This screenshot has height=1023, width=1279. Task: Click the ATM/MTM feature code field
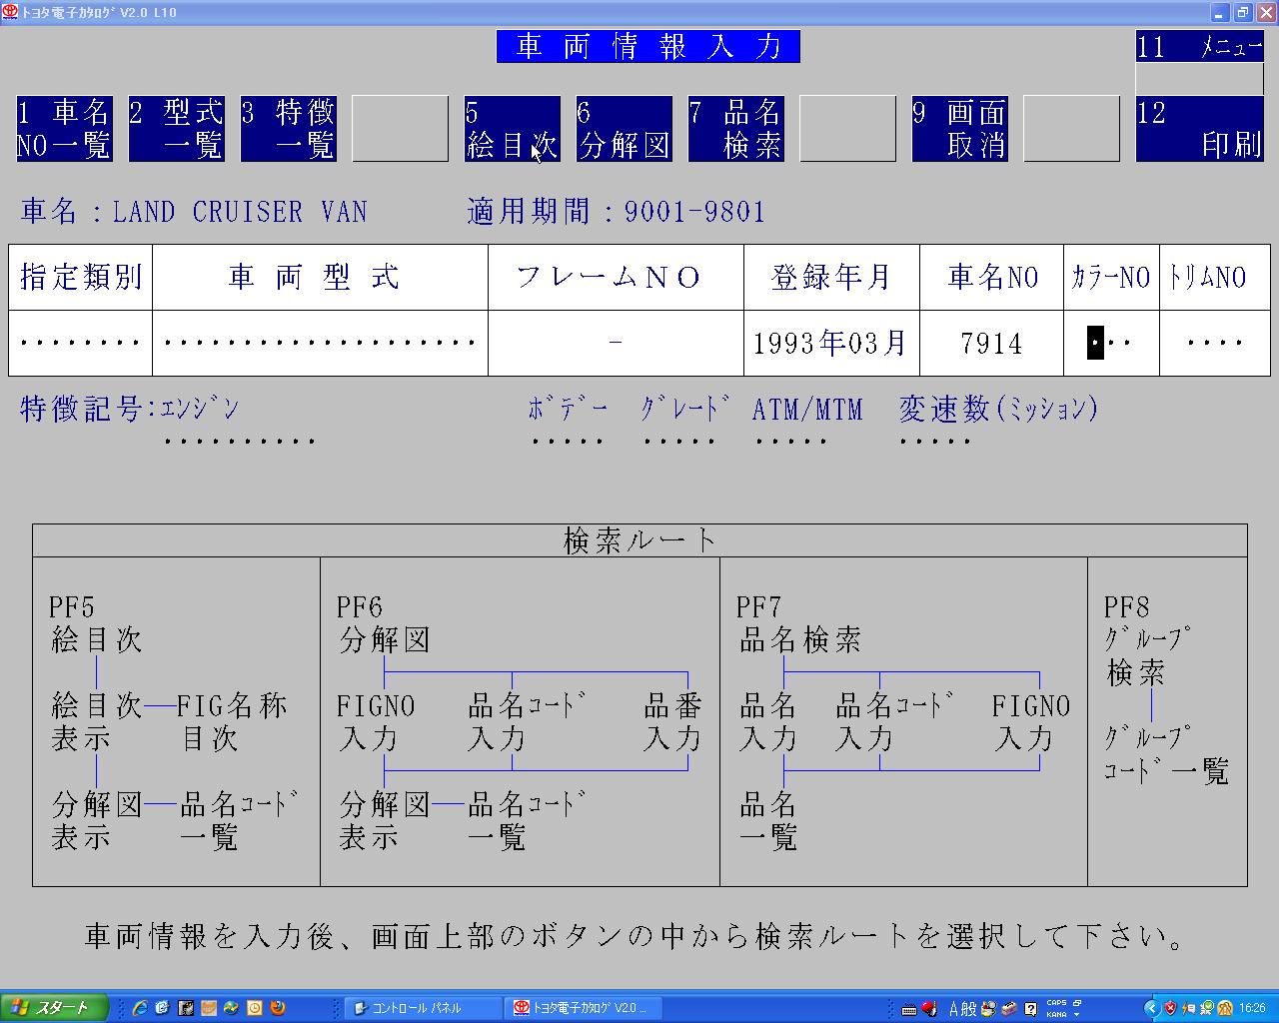(791, 441)
